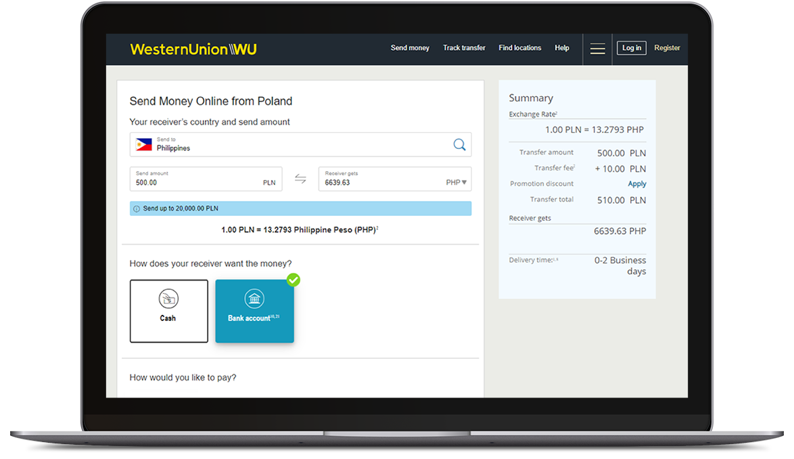Select Cash as the receive method

168,311
